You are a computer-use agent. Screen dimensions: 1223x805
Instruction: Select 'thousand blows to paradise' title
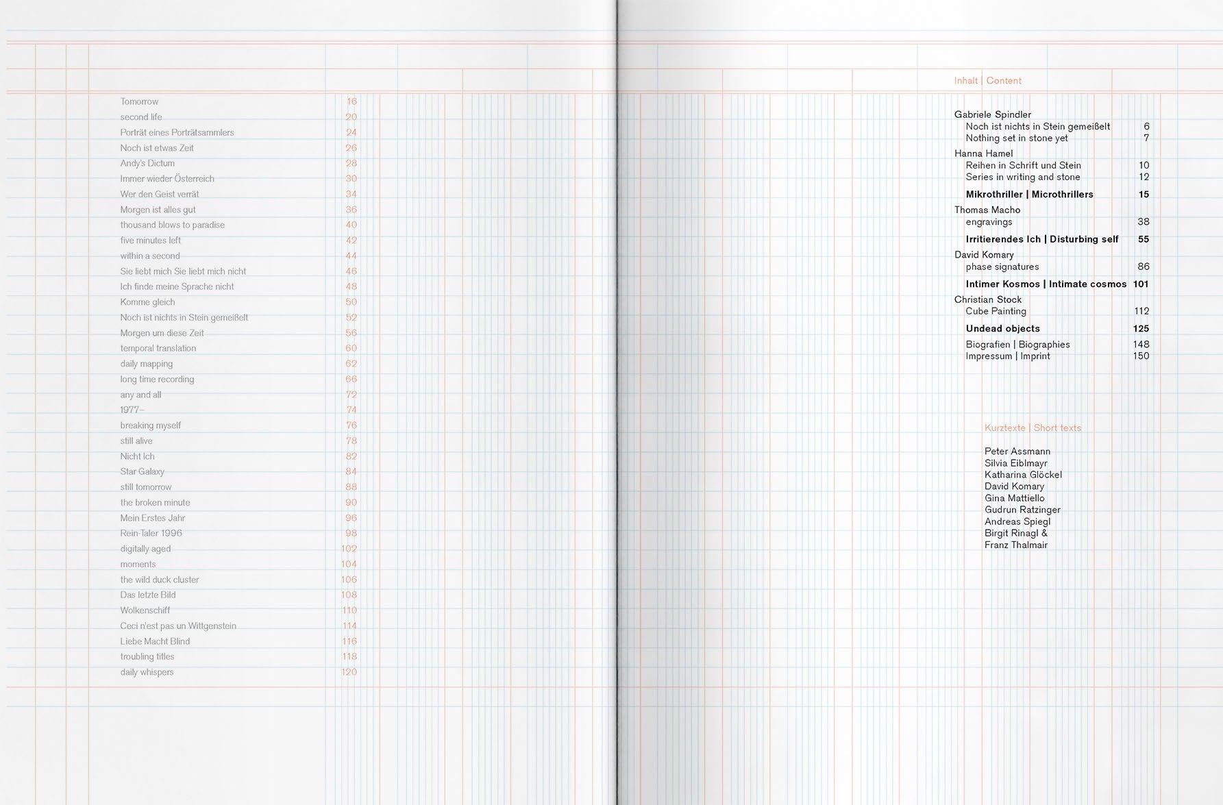point(172,225)
